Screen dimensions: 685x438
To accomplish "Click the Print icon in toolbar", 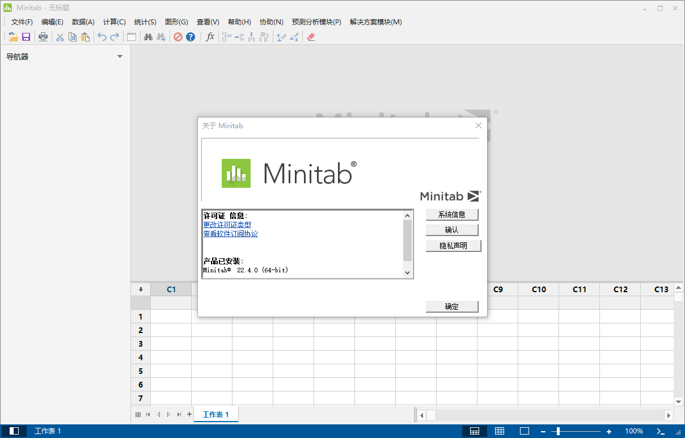I will [43, 37].
